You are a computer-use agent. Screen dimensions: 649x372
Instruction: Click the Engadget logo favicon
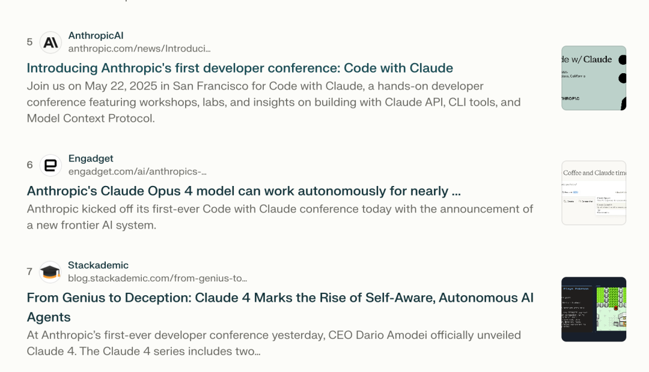click(50, 166)
